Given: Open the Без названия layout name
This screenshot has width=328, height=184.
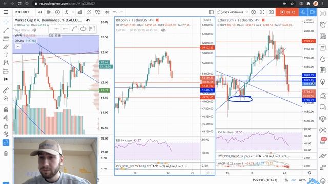Looking at the screenshot, I should coord(233,12).
